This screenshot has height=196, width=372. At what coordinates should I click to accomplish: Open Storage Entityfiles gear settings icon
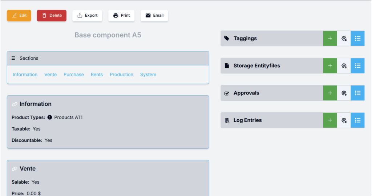point(344,66)
